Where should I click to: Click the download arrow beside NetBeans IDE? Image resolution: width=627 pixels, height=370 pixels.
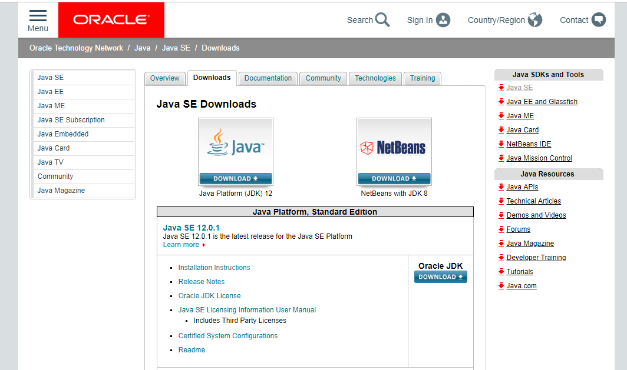501,144
